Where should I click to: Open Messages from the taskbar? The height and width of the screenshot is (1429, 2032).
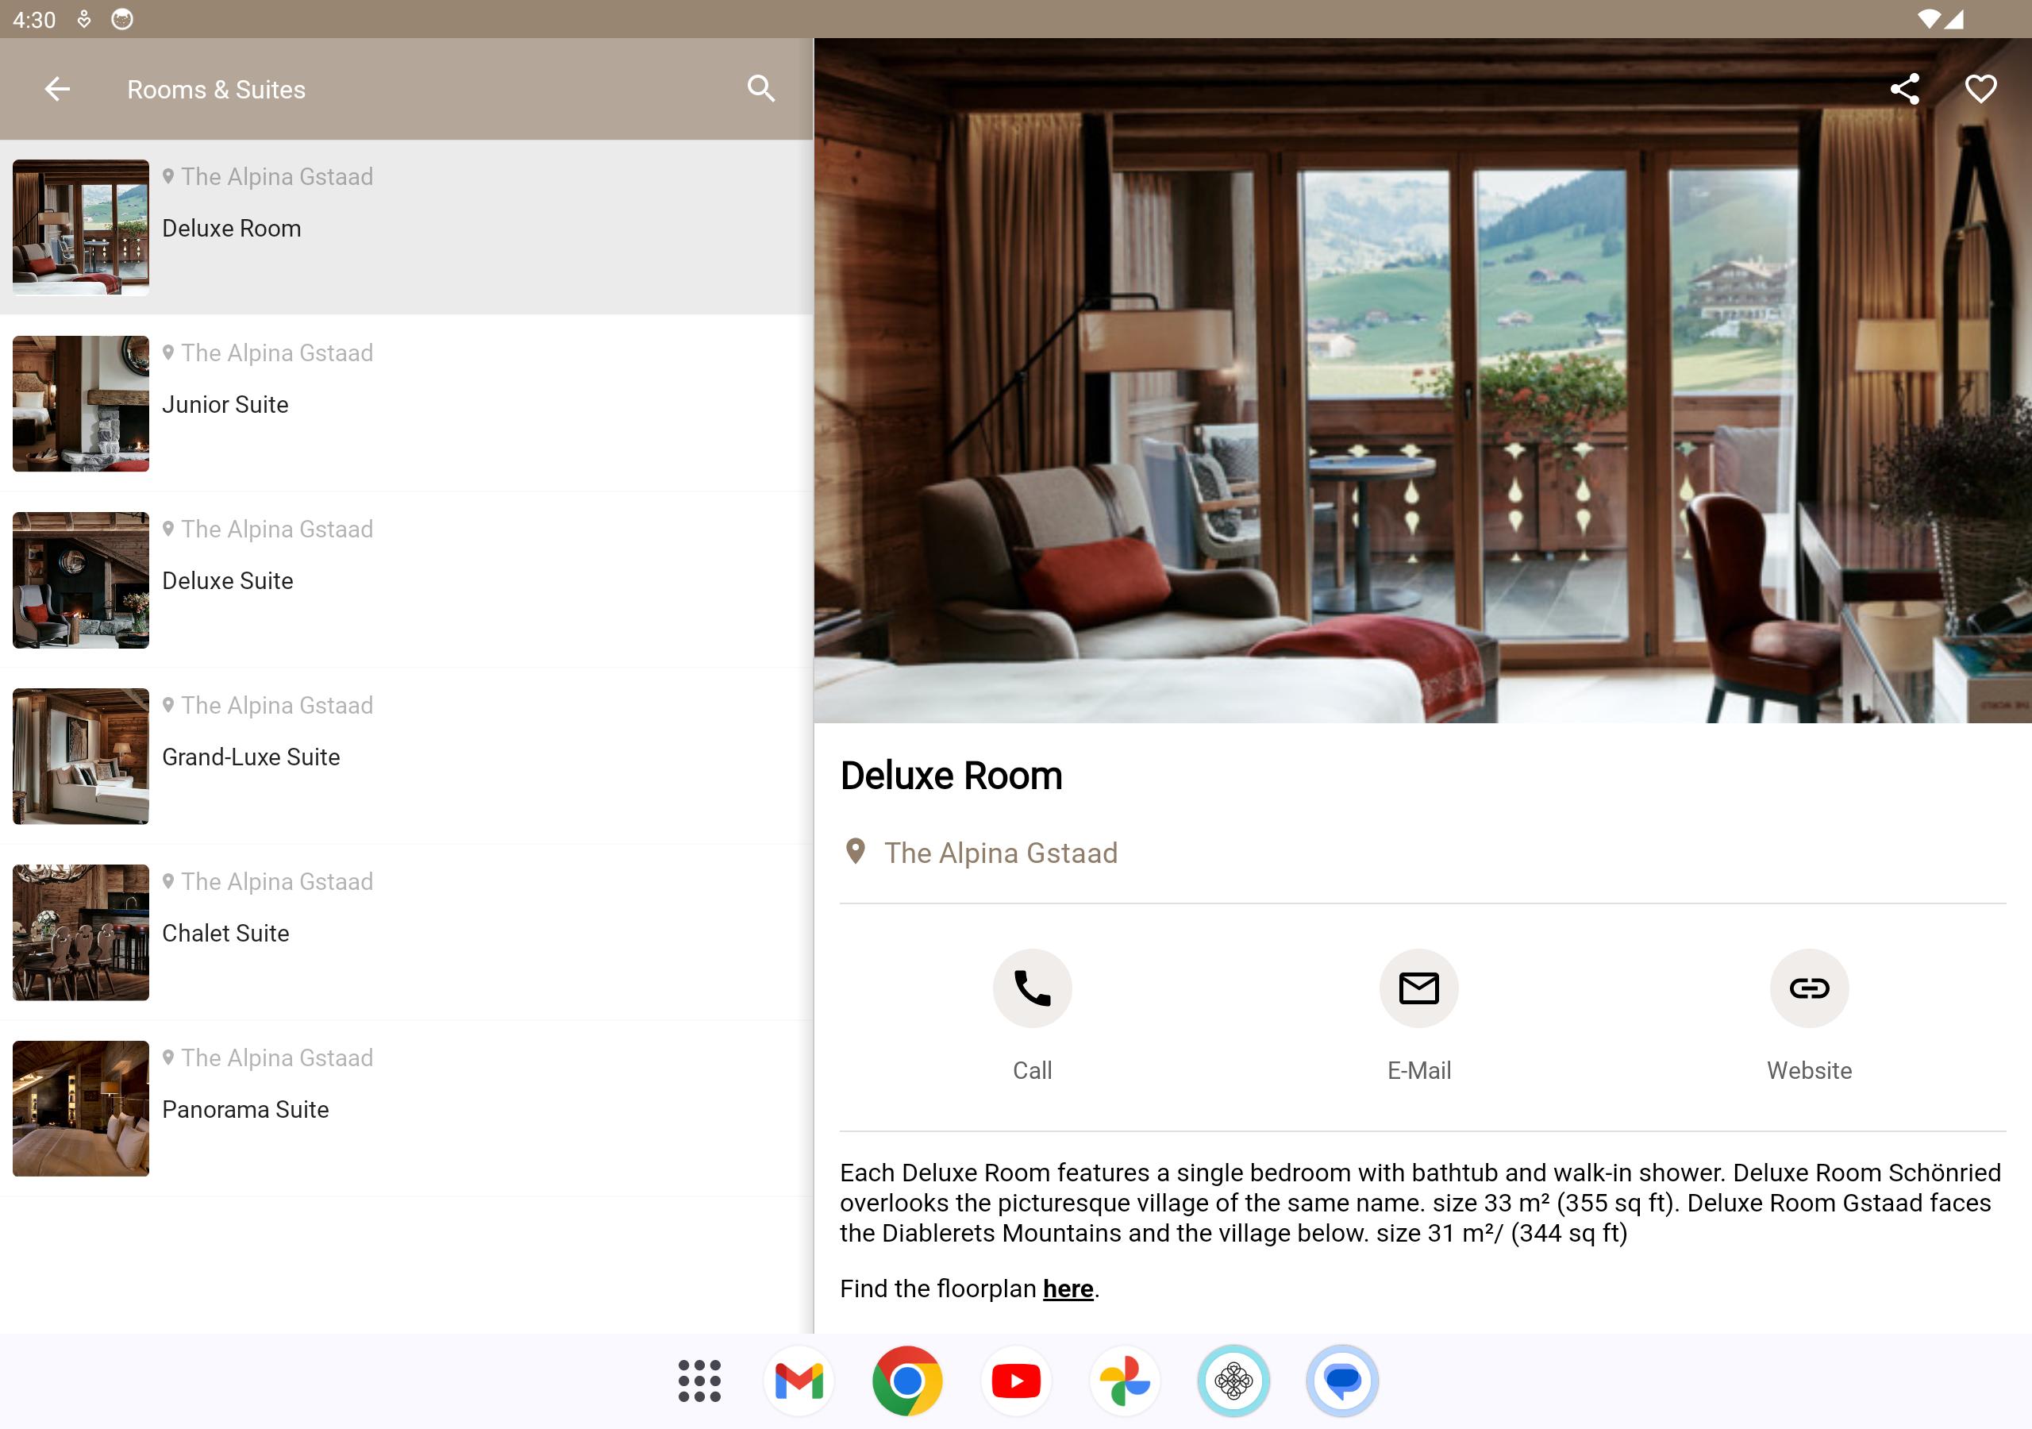[x=1341, y=1381]
